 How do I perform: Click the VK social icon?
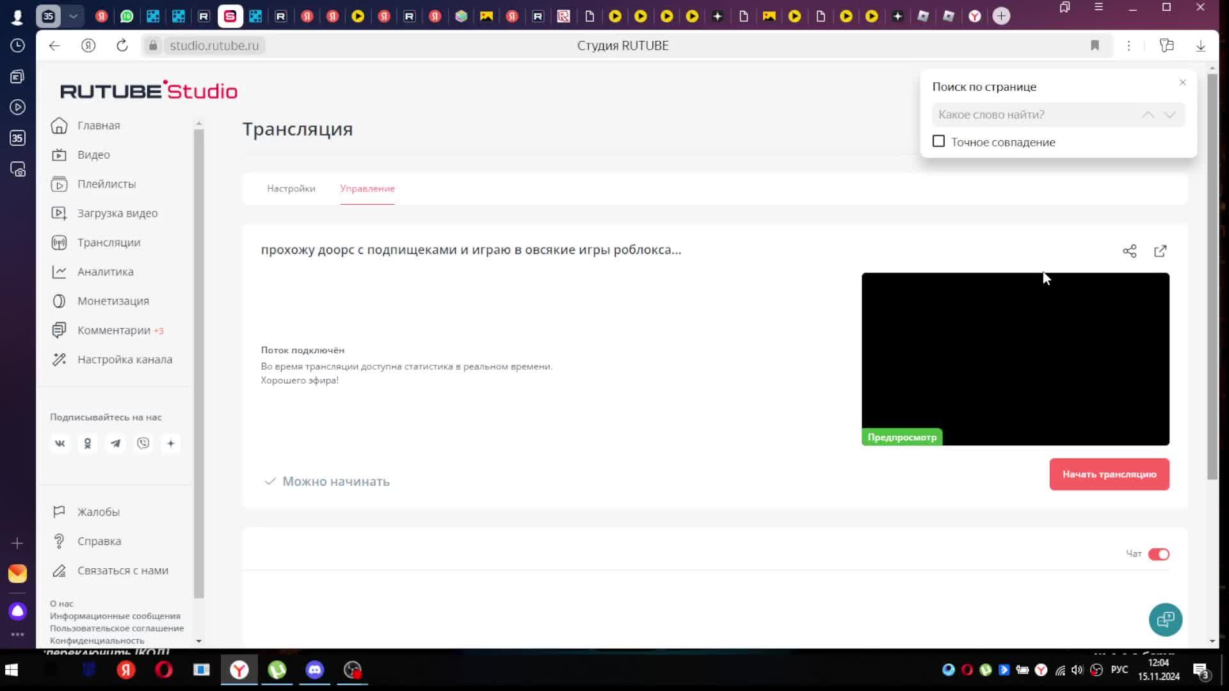(60, 443)
